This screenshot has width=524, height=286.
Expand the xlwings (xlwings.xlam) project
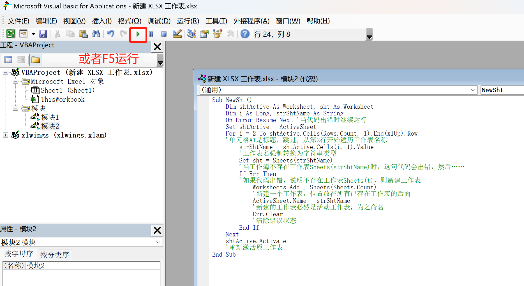(x=6, y=135)
